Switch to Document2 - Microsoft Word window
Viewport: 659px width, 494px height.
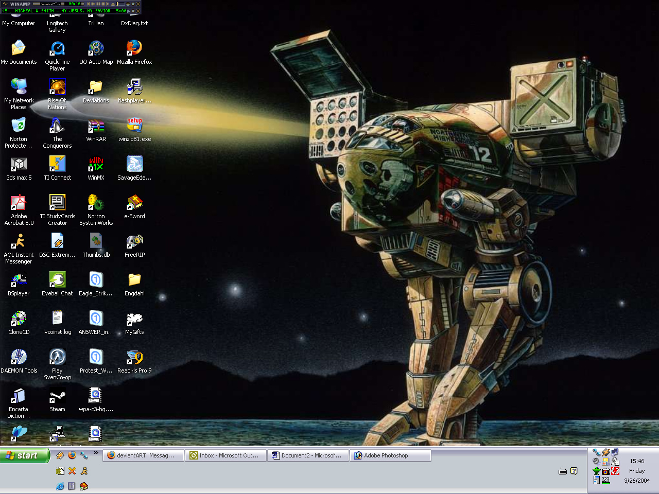click(x=308, y=455)
